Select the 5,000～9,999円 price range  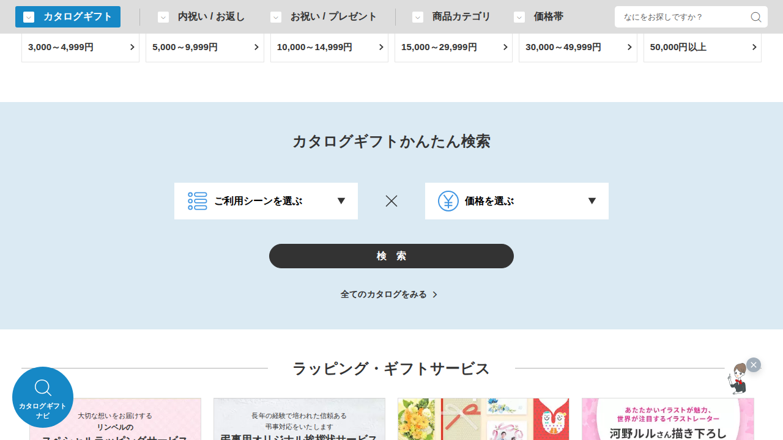coord(205,48)
